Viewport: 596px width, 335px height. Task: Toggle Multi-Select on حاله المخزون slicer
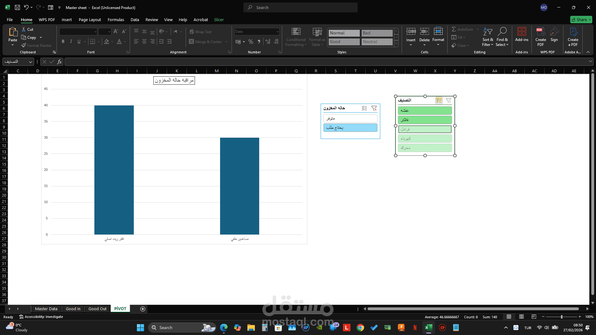[x=364, y=108]
